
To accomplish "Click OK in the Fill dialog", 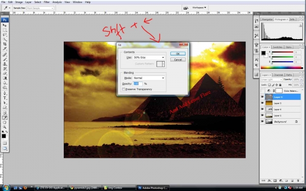I will point(178,54).
